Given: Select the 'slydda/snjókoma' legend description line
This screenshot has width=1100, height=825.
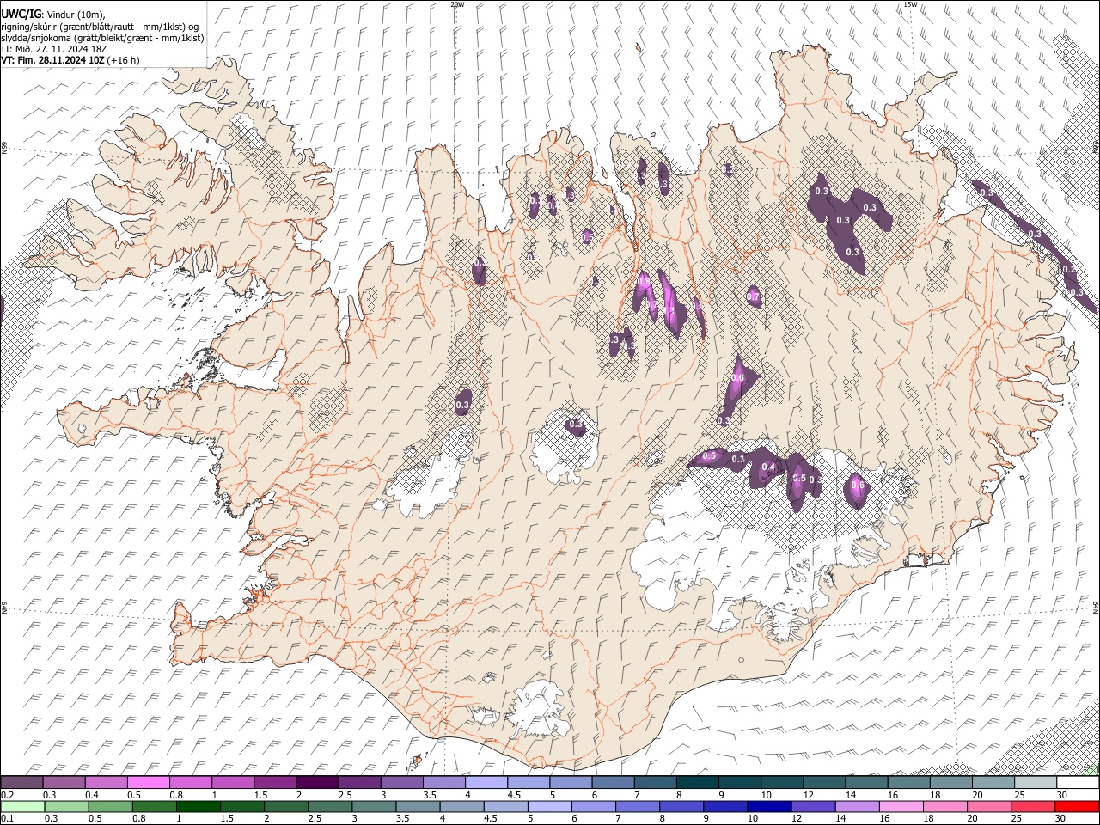Looking at the screenshot, I should tap(102, 38).
